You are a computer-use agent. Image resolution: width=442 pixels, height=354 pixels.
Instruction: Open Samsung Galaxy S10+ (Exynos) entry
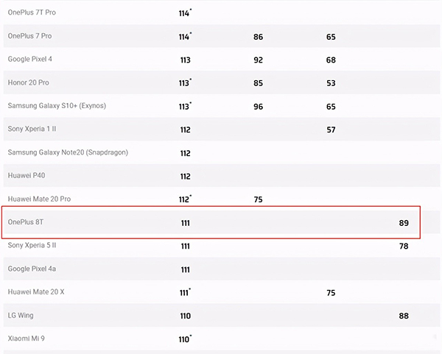tap(57, 106)
